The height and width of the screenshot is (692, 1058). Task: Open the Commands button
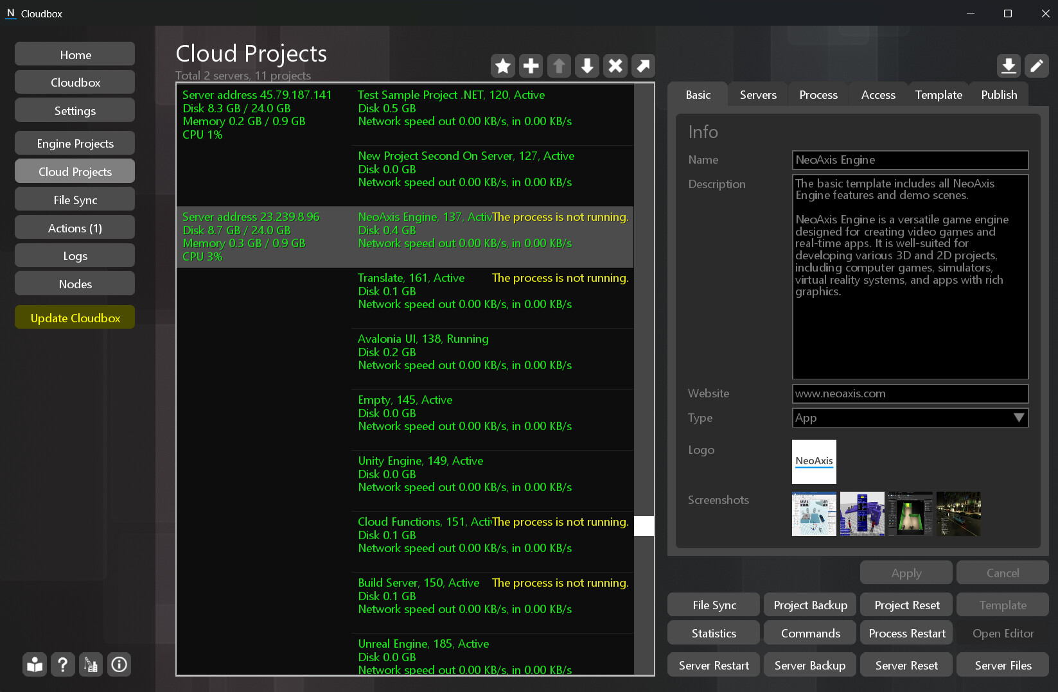[x=810, y=633]
